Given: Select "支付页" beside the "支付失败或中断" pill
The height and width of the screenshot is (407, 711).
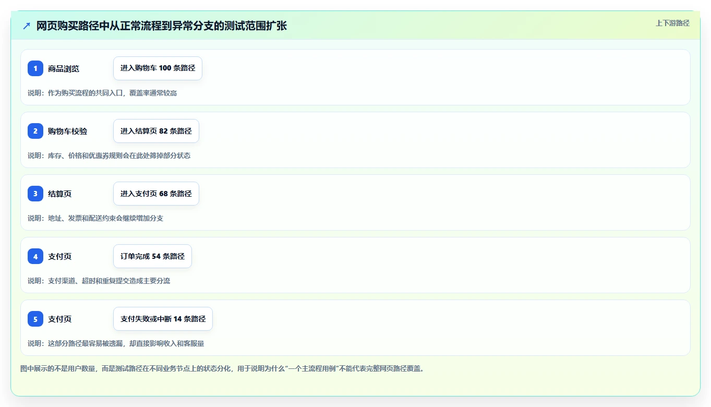Looking at the screenshot, I should pos(60,319).
